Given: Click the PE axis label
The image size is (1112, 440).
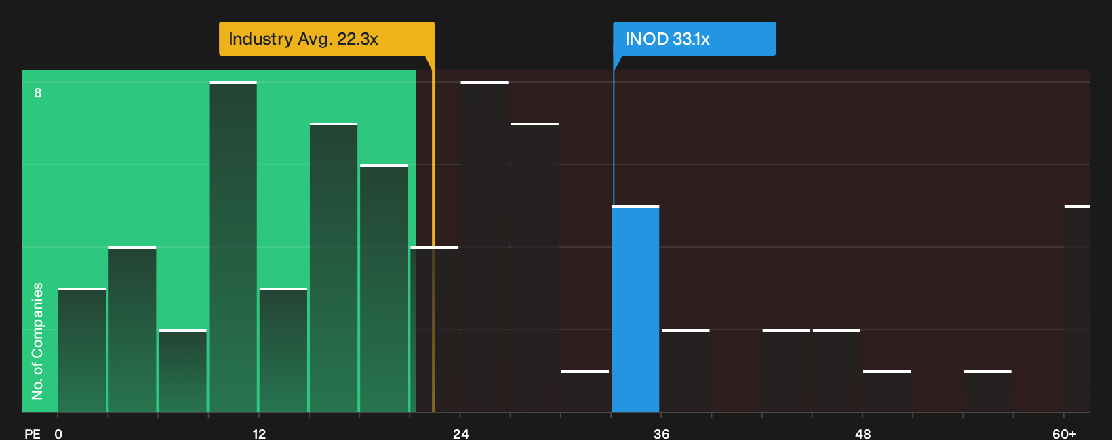Looking at the screenshot, I should [33, 434].
